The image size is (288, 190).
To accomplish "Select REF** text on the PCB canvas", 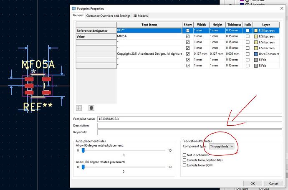I will [38, 106].
